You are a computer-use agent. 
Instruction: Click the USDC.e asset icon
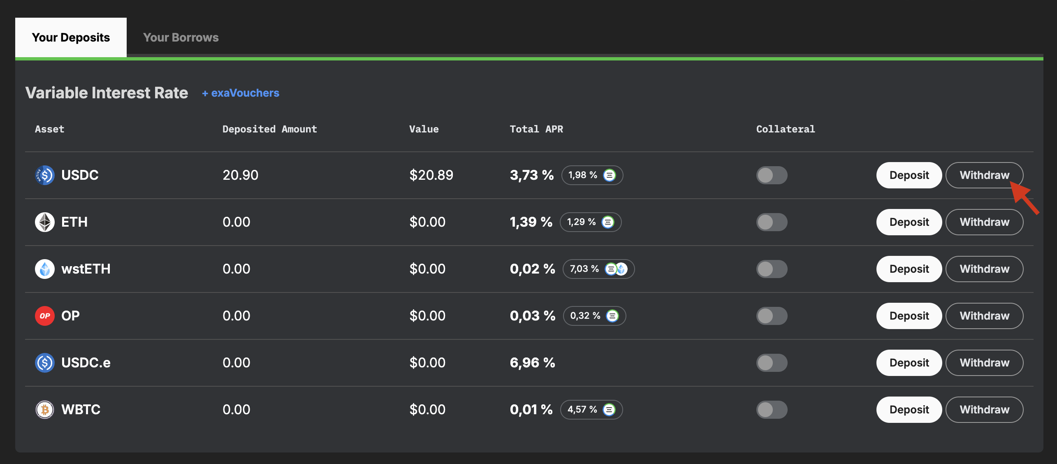45,363
